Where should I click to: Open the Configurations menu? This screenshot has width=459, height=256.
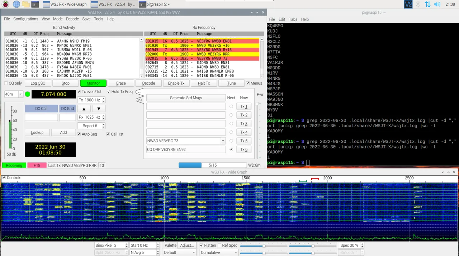[x=25, y=19]
